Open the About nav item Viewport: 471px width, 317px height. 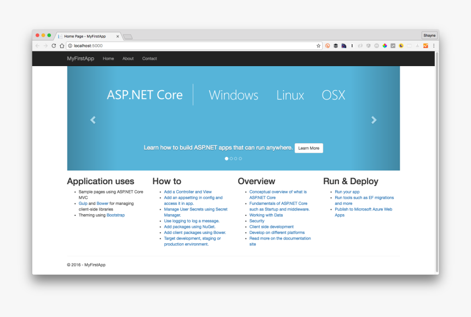[128, 58]
